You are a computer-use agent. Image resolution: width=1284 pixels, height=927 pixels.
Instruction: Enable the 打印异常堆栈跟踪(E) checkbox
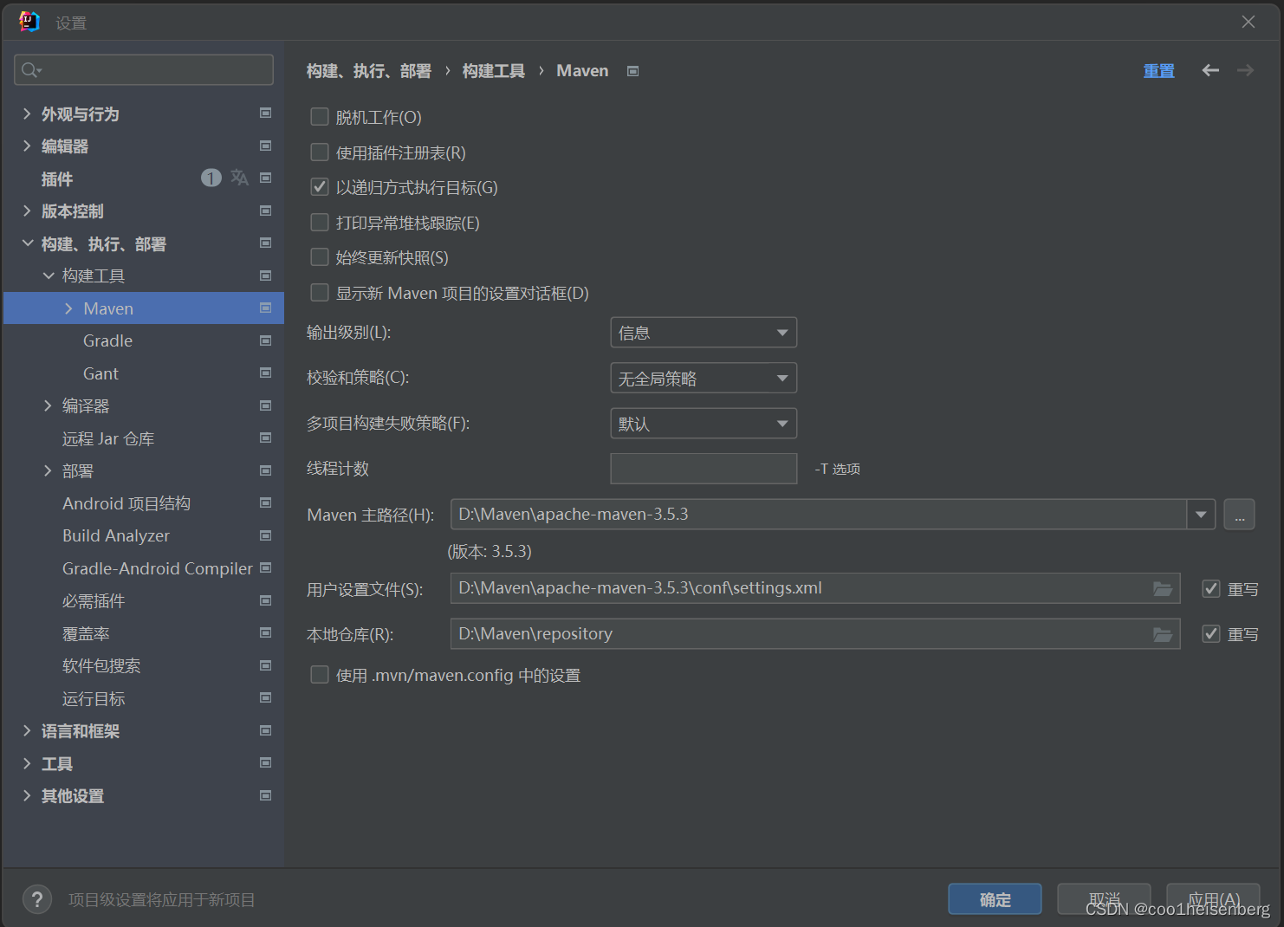pyautogui.click(x=320, y=223)
